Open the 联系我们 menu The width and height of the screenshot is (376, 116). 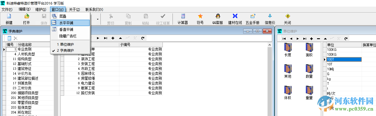(94, 9)
